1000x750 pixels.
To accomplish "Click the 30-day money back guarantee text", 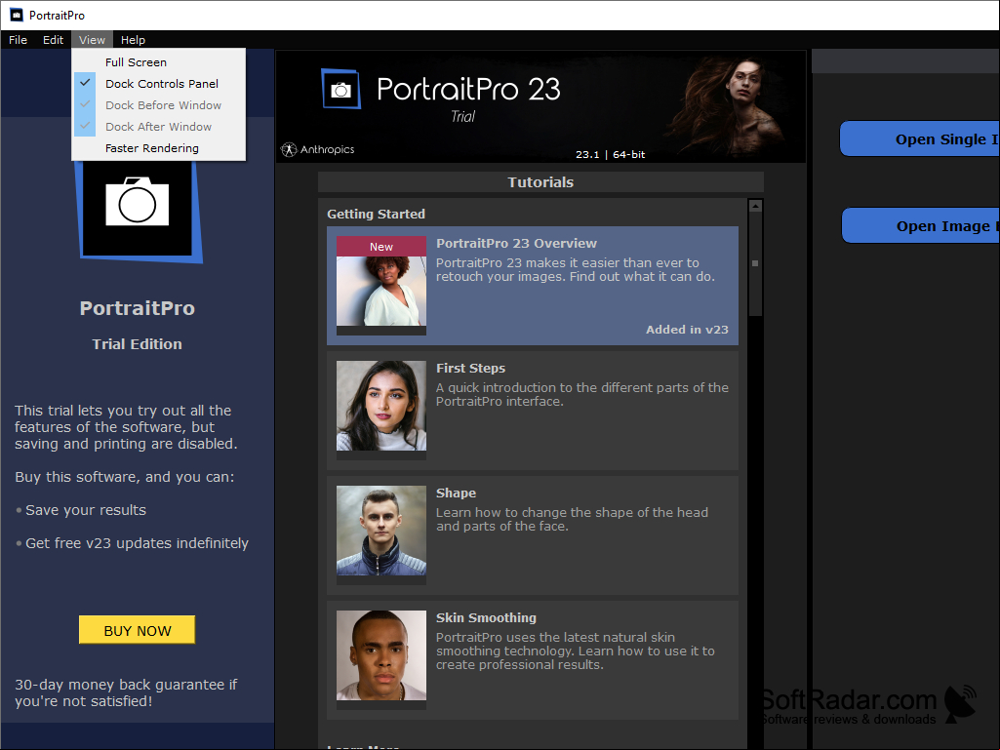I will [126, 692].
